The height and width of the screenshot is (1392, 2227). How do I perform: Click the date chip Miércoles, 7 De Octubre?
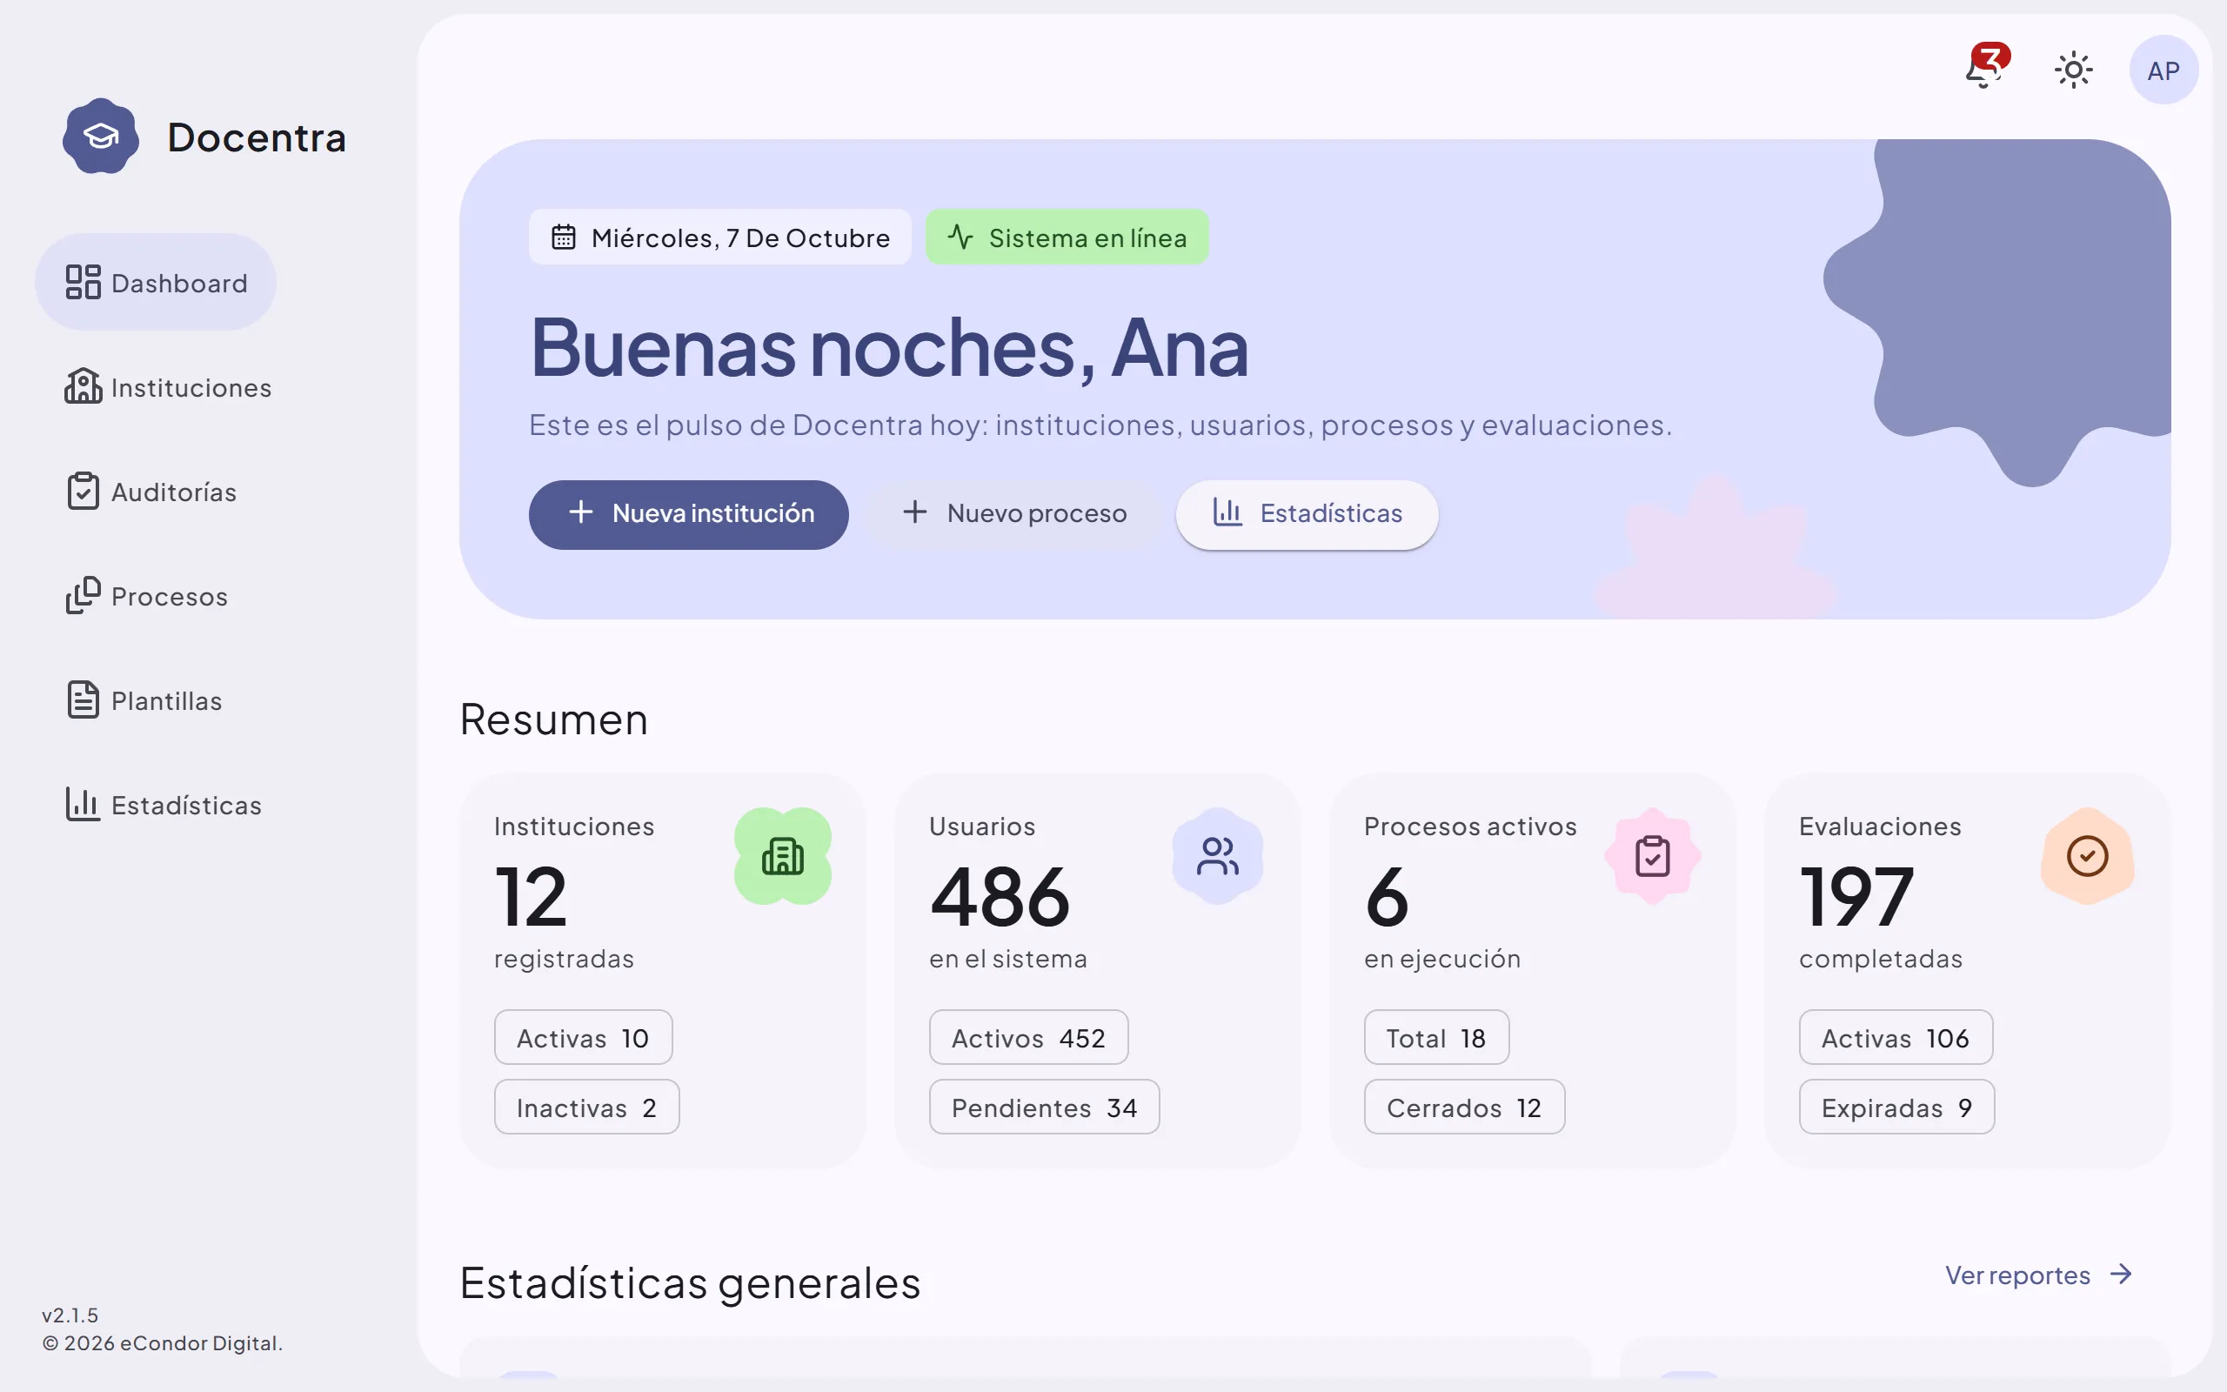(x=719, y=237)
